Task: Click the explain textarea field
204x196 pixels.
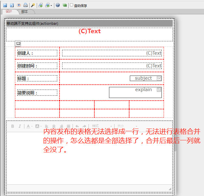Action: click(135, 92)
